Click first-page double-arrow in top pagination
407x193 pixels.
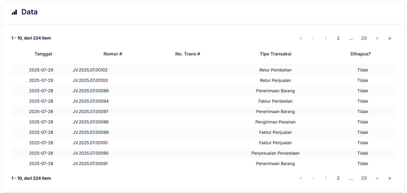pos(301,38)
